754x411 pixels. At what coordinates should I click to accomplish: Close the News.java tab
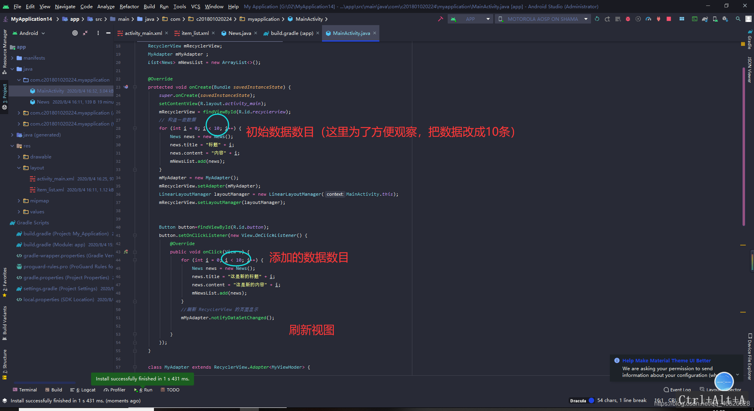click(256, 33)
